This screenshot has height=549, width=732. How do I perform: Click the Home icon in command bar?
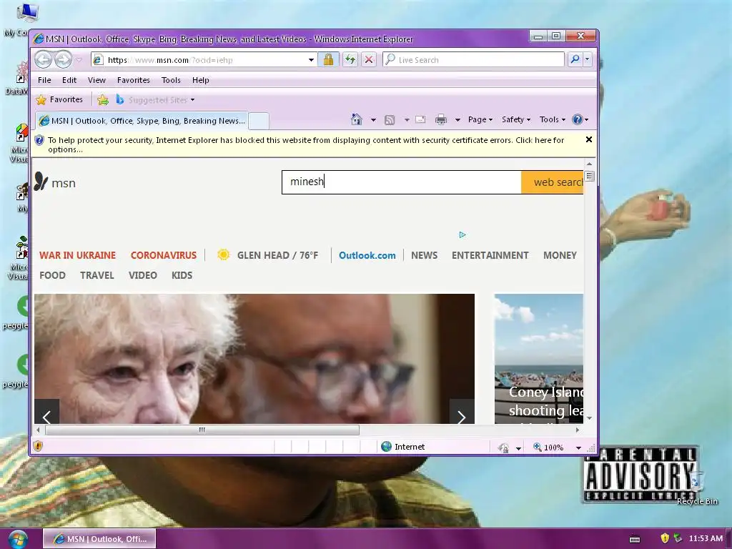[x=357, y=119]
